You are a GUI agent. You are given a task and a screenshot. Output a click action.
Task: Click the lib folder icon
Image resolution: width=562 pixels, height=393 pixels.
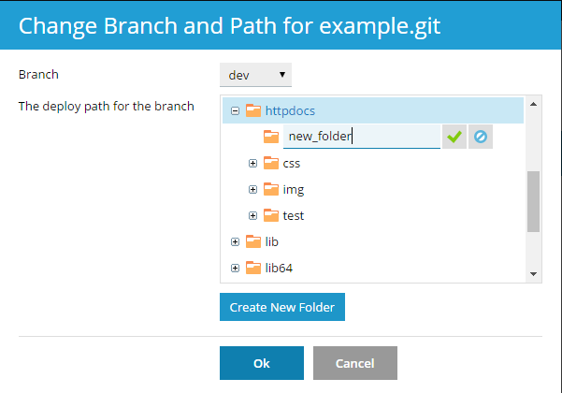253,241
